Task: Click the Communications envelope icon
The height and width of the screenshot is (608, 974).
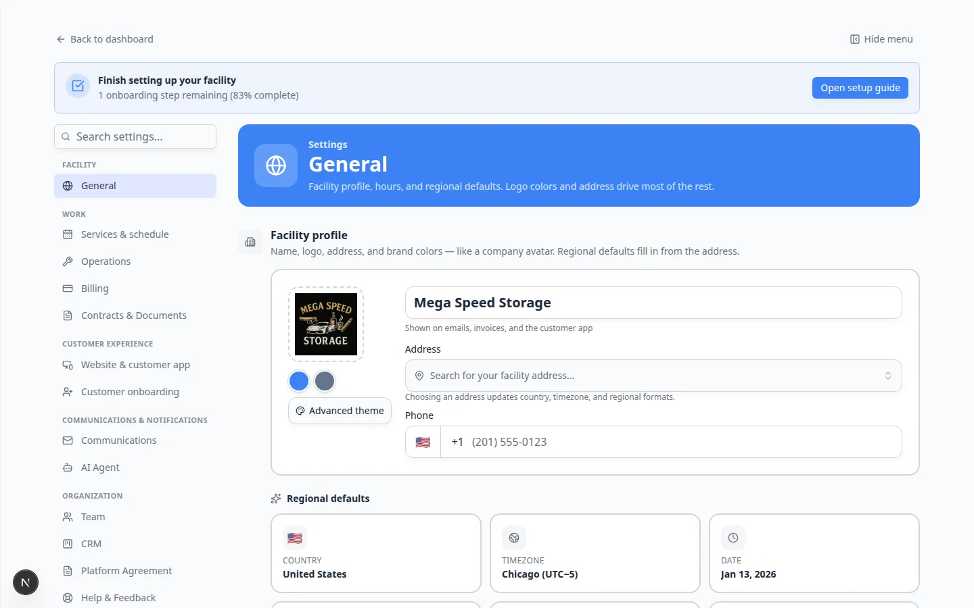Action: click(68, 440)
